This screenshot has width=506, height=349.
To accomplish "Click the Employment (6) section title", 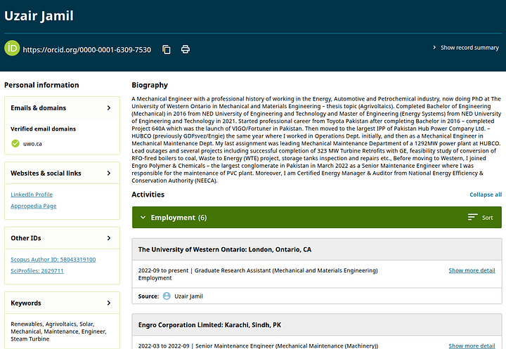I will point(179,218).
